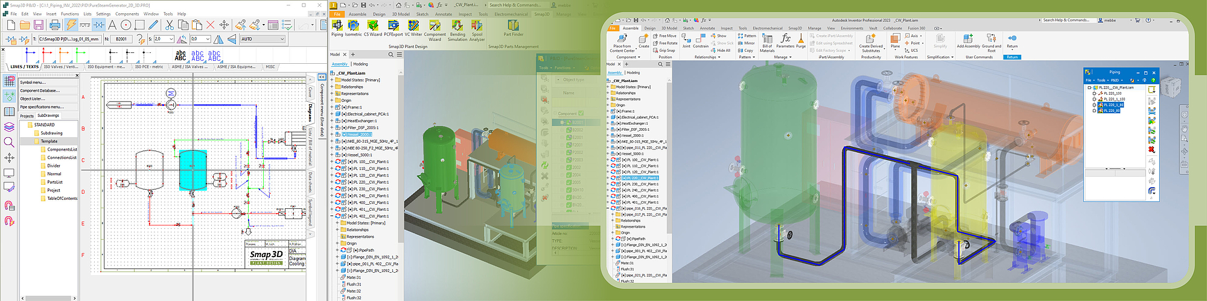Click the question mark lightning icon beside B2001
Image resolution: width=1207 pixels, height=301 pixels.
pos(141,39)
